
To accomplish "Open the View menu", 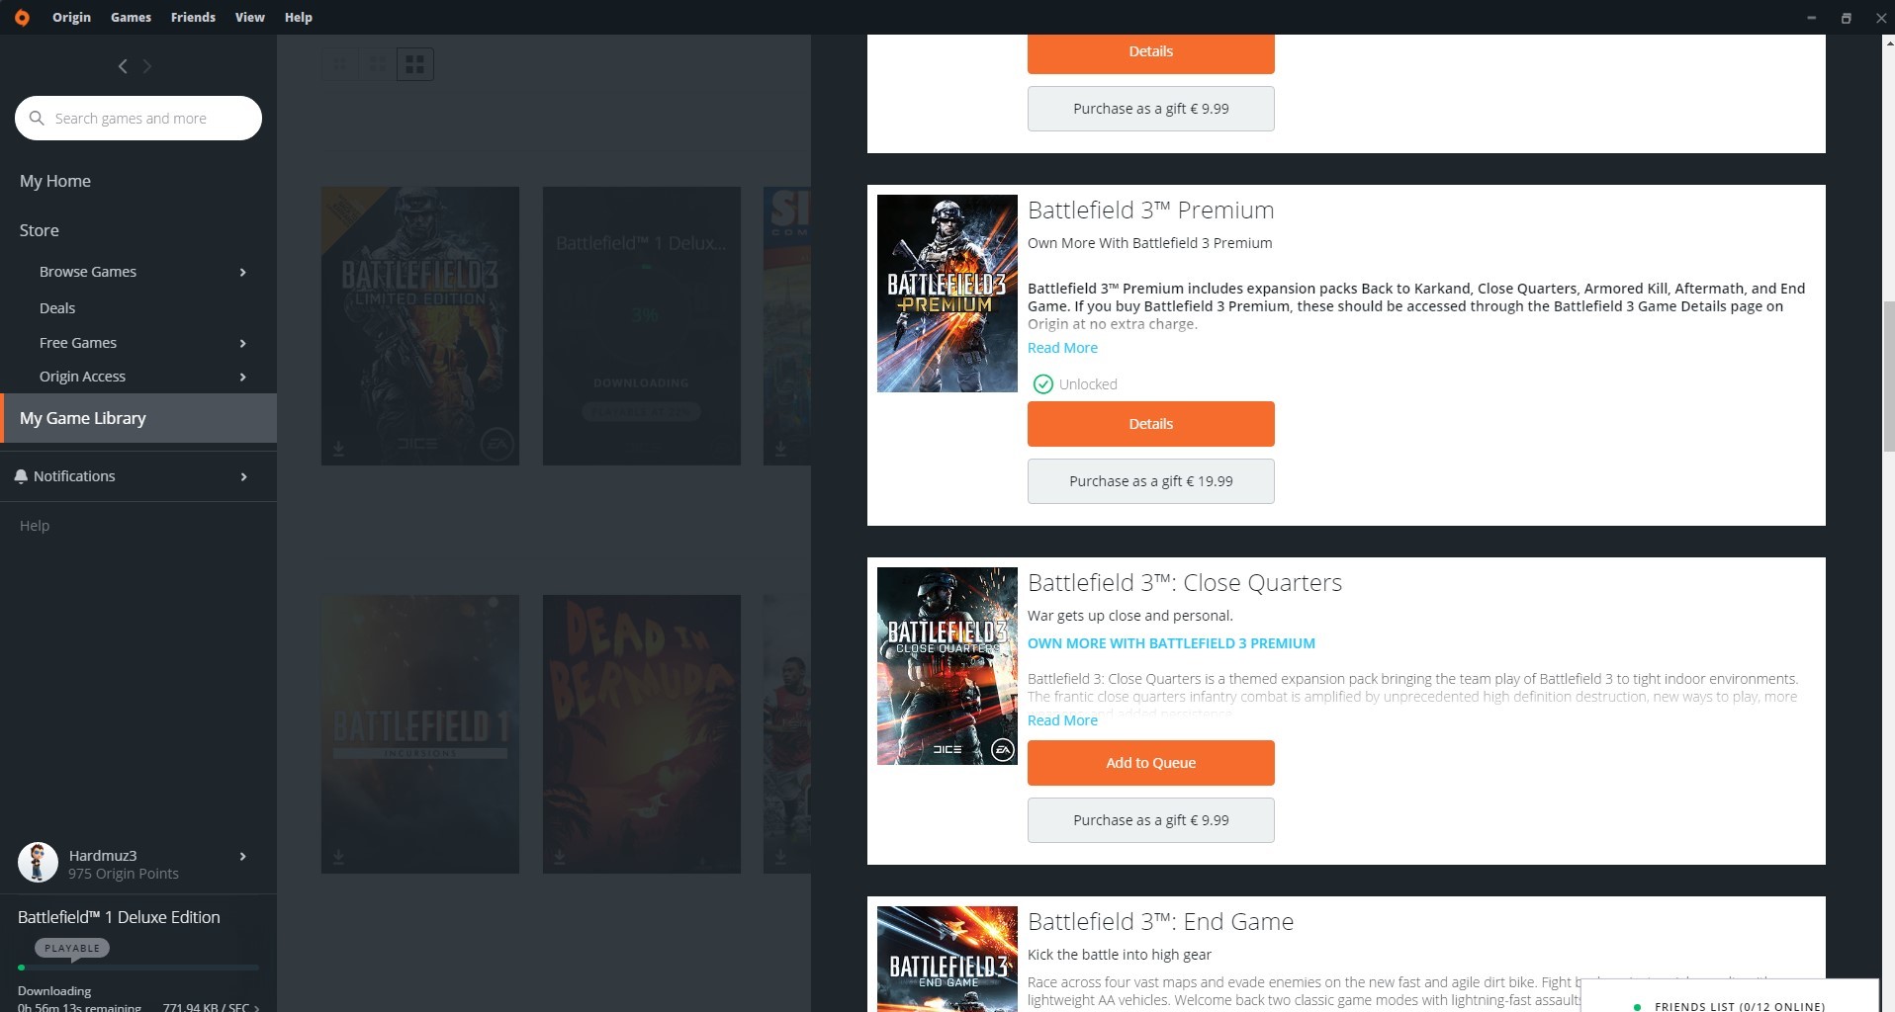I will tap(249, 17).
